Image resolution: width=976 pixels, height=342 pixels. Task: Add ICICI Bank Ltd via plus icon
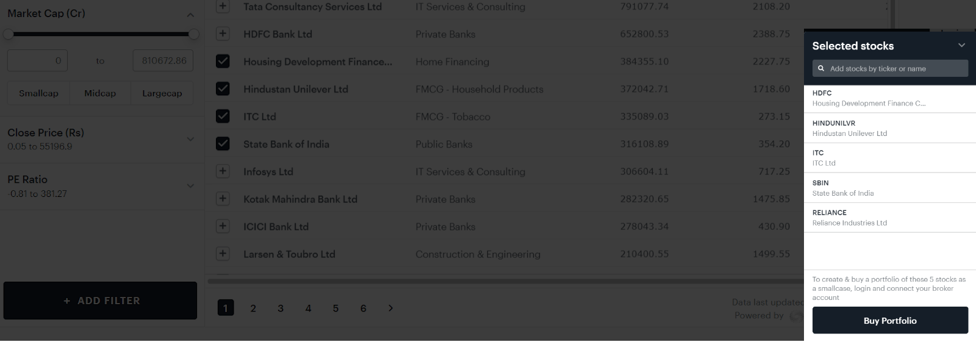click(x=223, y=226)
